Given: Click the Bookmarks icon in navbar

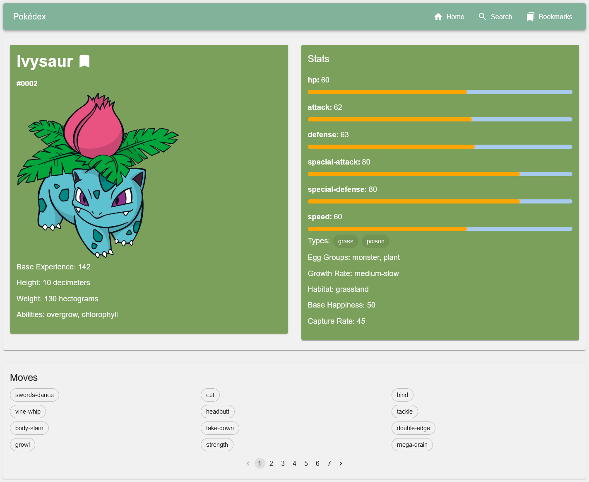Looking at the screenshot, I should (x=530, y=17).
